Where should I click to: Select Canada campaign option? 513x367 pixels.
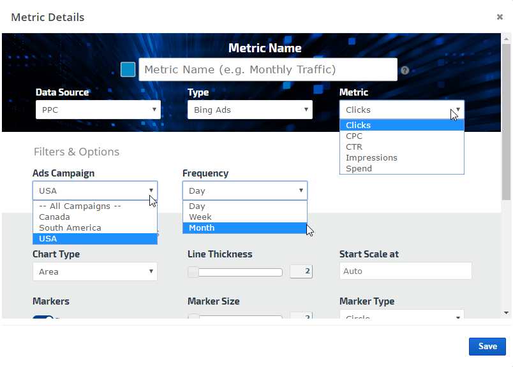click(55, 217)
